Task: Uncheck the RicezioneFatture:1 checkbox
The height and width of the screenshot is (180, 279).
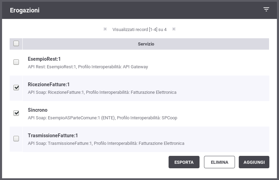Action: [x=16, y=88]
